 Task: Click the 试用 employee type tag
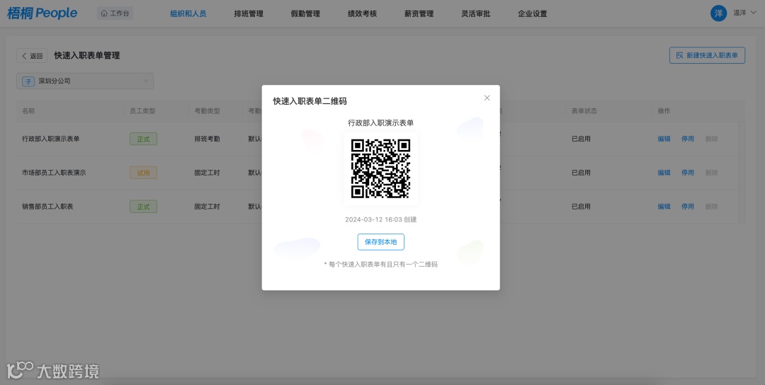point(143,173)
